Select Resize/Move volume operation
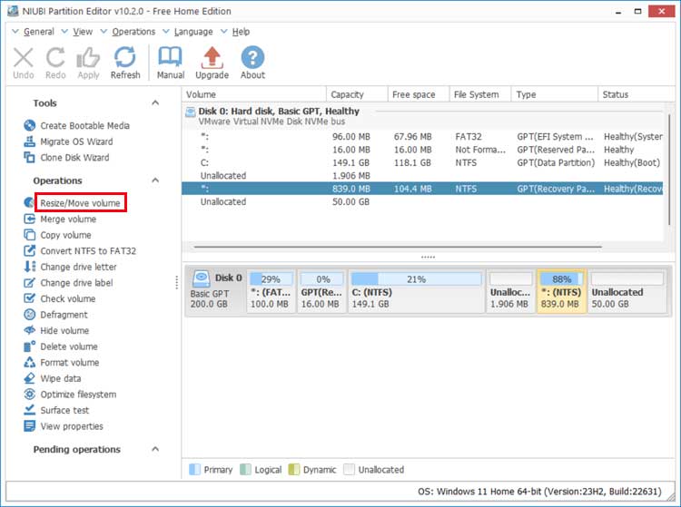 coord(80,203)
